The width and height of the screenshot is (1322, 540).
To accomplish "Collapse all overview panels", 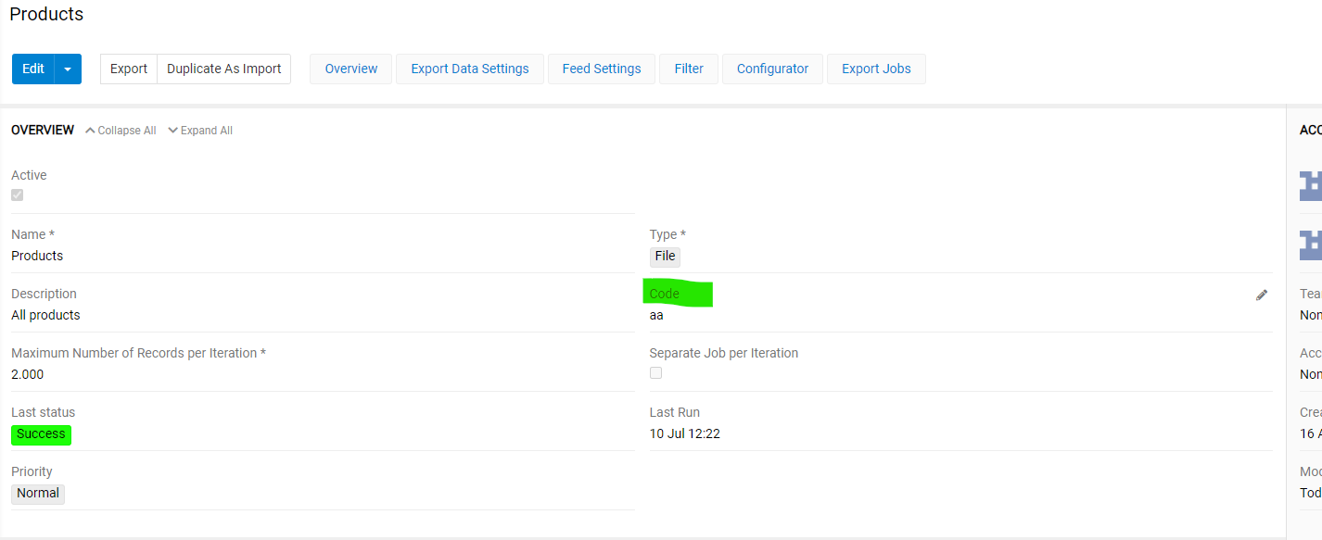I will click(x=121, y=131).
